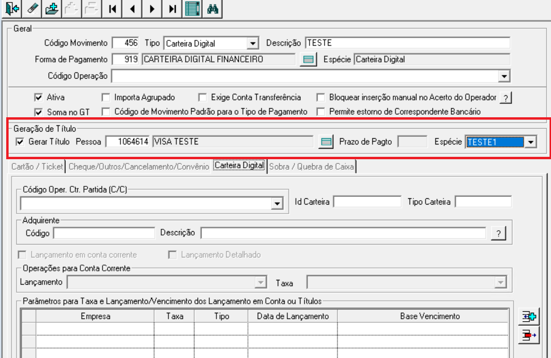
Task: Switch to Cartão / Ticket tab
Action: [37, 167]
